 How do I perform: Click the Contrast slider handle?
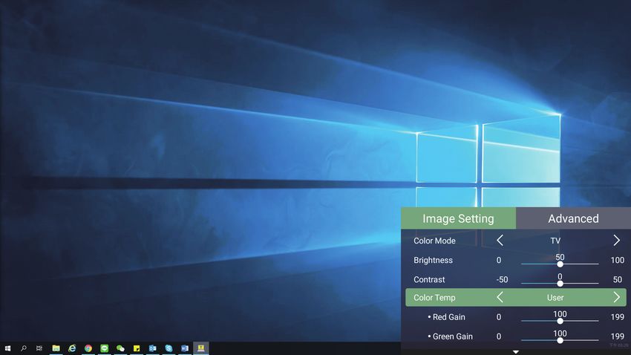[x=560, y=284]
